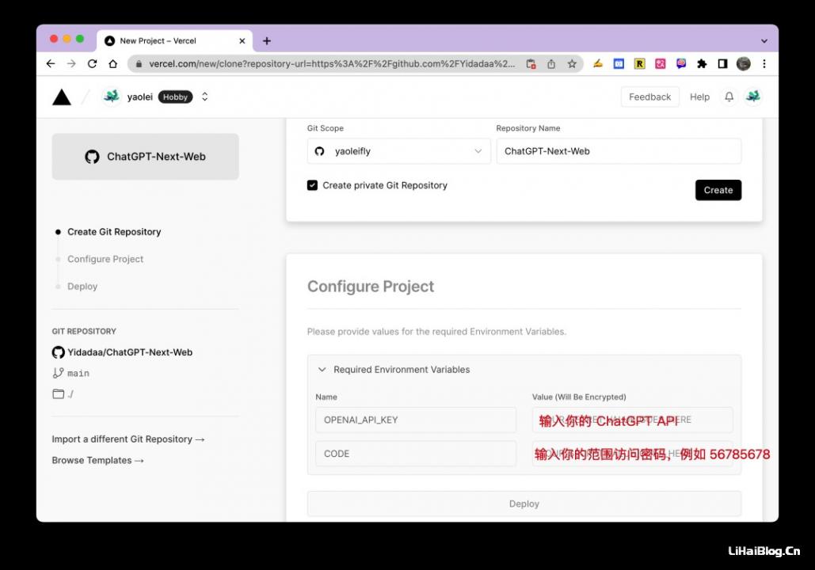
Task: Open the Vercel user avatar menu
Action: [x=752, y=97]
